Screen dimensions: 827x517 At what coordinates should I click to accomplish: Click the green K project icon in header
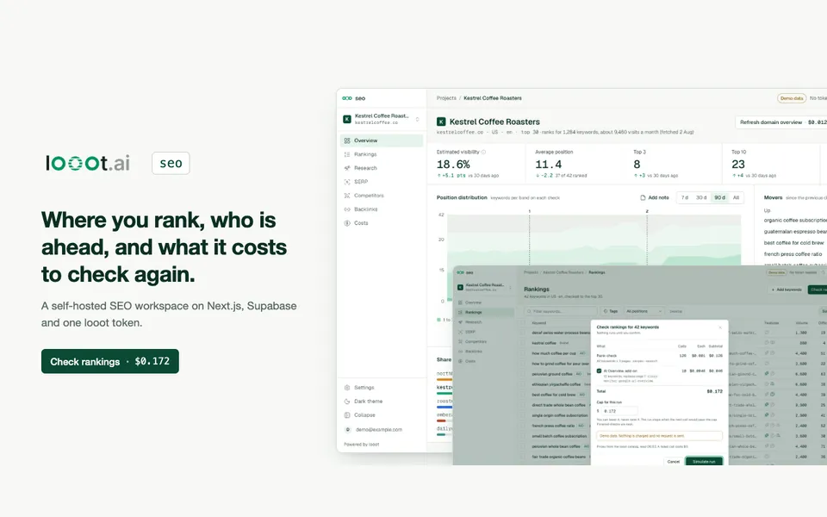pyautogui.click(x=441, y=121)
